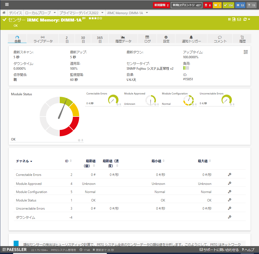Open 新規ログエントリ 437 button
Viewport: 259px width, 254px height.
tap(186, 5)
